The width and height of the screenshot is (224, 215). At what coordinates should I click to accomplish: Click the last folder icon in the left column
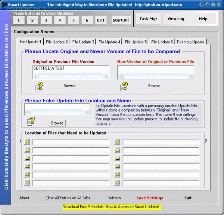(x=27, y=183)
